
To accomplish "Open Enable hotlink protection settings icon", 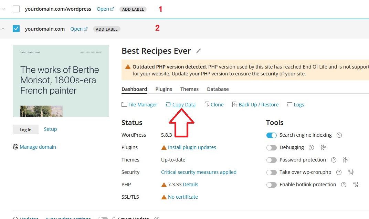I will tap(356, 185).
